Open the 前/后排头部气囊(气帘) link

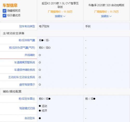click(22, 48)
